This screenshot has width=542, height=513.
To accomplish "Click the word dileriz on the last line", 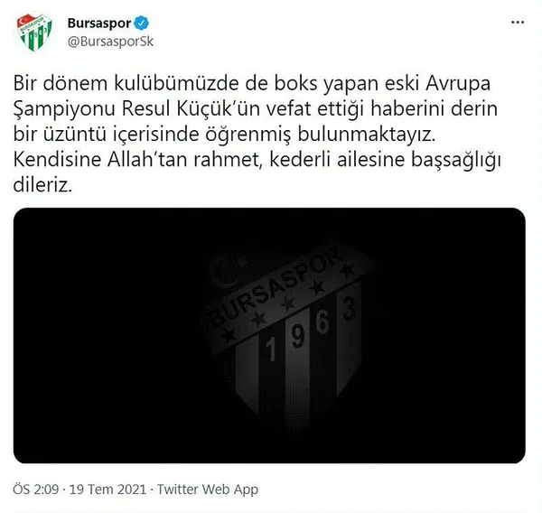I will [x=42, y=185].
